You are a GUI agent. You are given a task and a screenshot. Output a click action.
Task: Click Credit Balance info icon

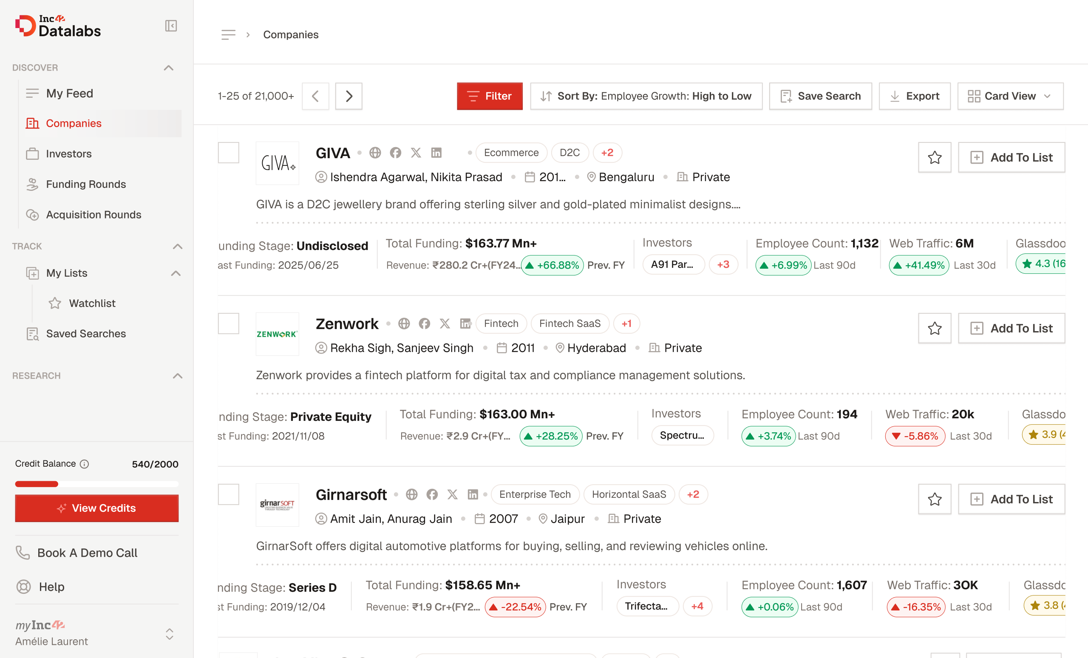(84, 464)
